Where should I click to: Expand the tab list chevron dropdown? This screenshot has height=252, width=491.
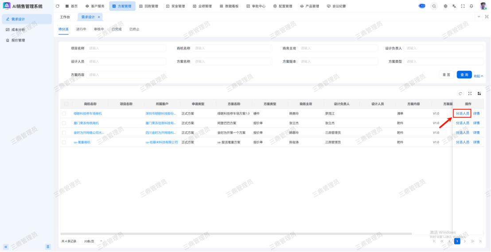click(479, 17)
